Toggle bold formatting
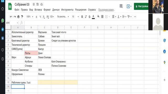Image resolution: width=168 pixels, height=94 pixels. pos(82,17)
